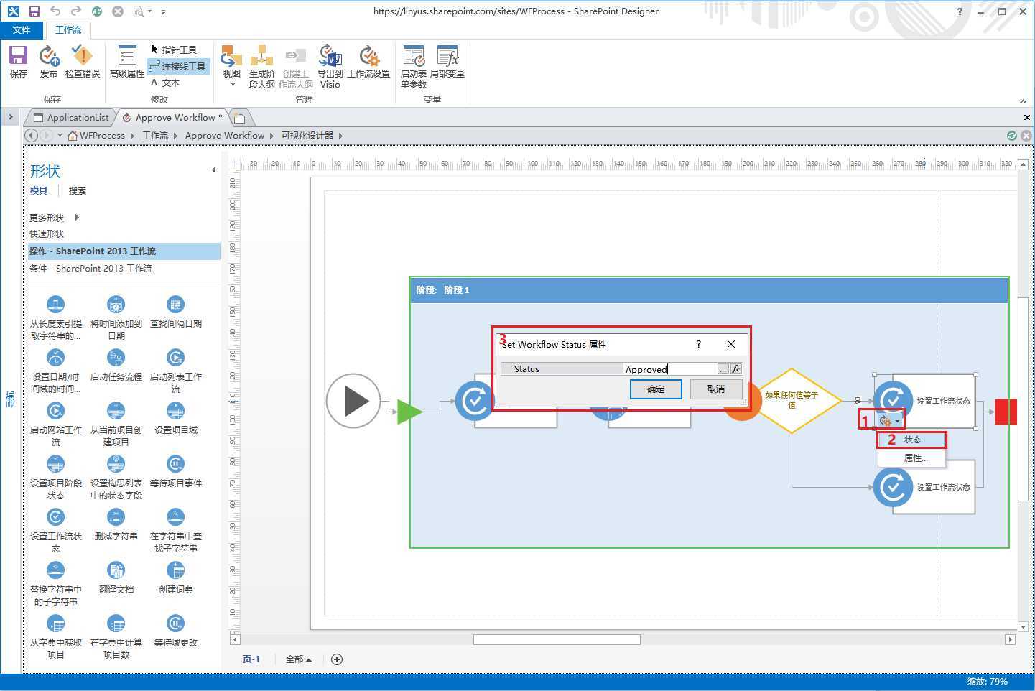The height and width of the screenshot is (691, 1035).
Task: Switch to ApplicationList document tab
Action: click(x=72, y=117)
